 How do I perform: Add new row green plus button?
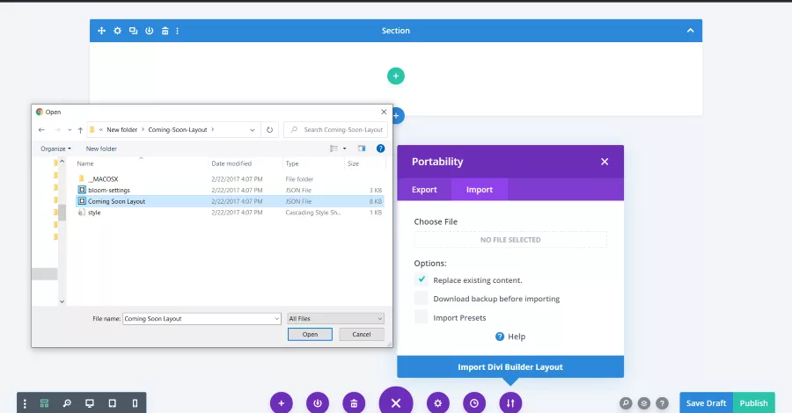395,76
